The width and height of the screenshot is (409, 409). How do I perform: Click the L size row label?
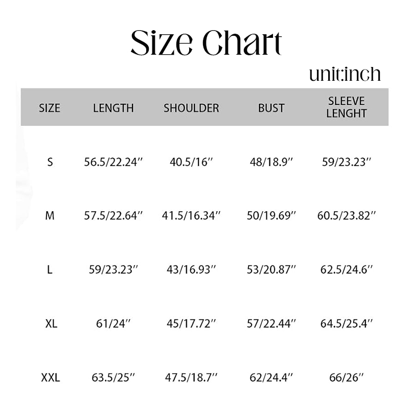pos(50,269)
